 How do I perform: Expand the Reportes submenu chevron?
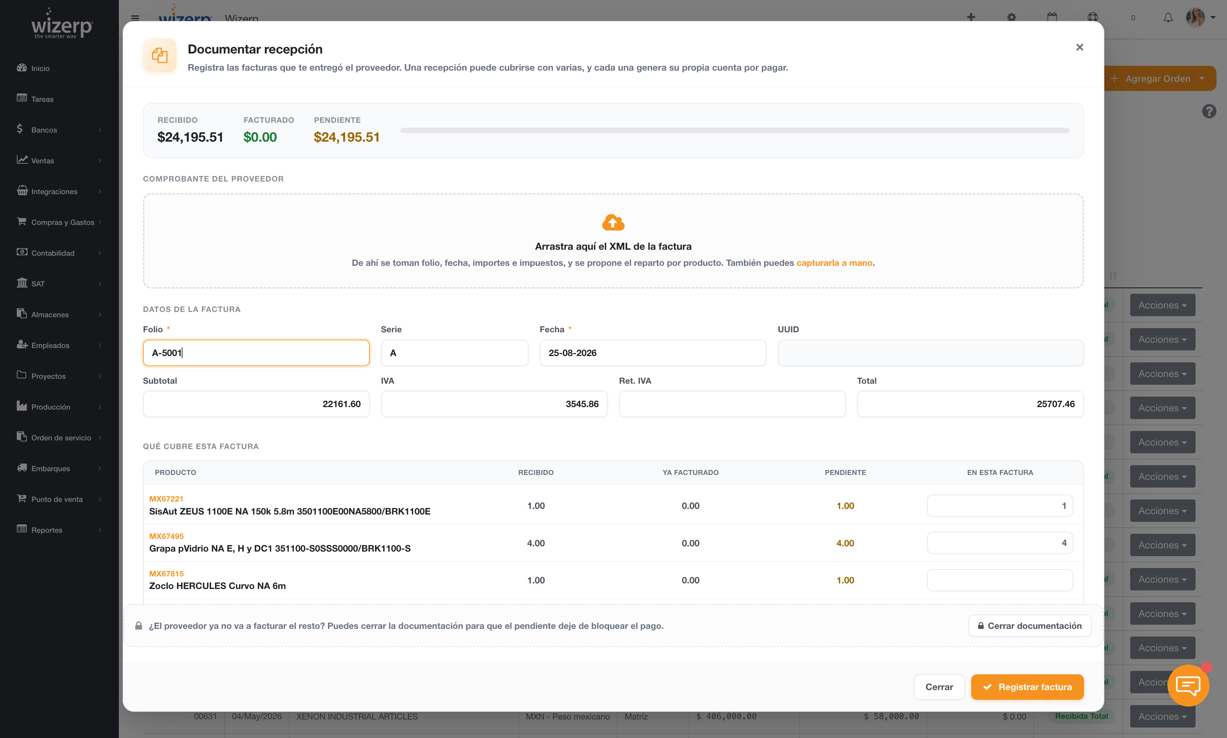click(100, 530)
